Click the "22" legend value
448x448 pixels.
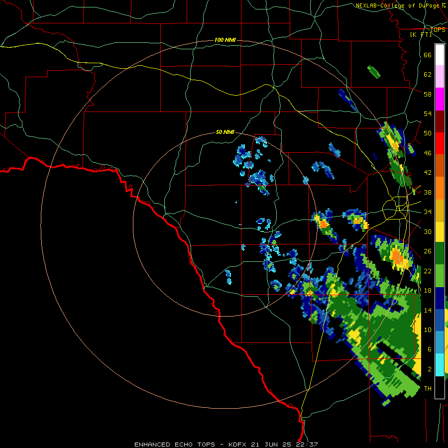tap(428, 271)
